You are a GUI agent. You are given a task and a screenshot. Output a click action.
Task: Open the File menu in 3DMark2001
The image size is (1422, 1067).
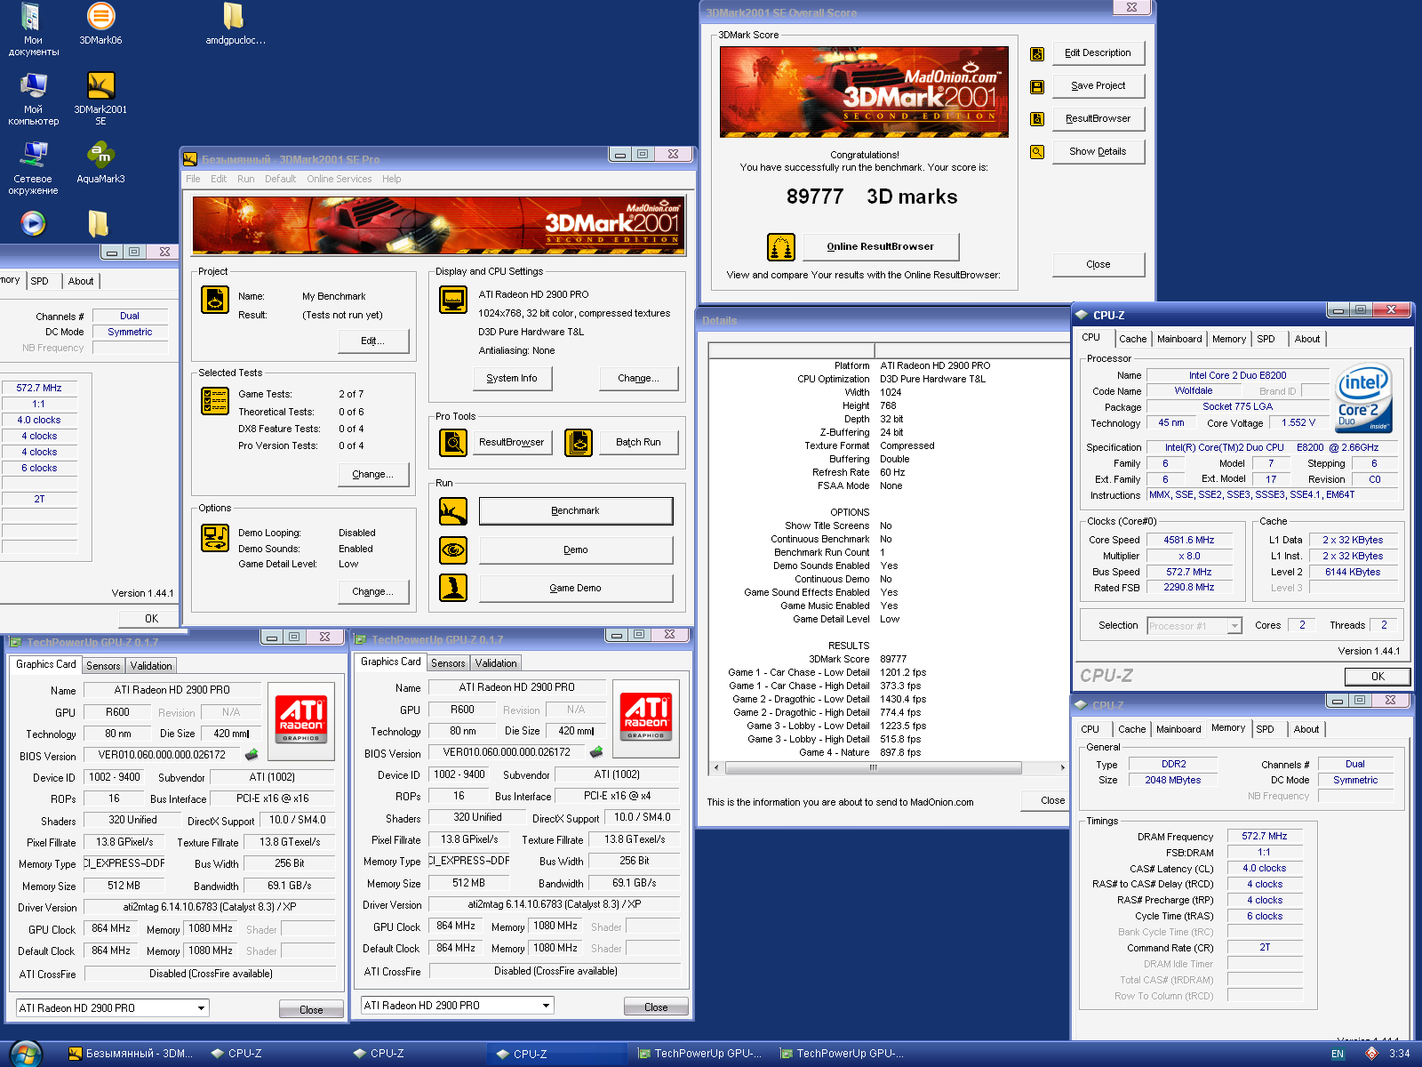click(x=193, y=179)
